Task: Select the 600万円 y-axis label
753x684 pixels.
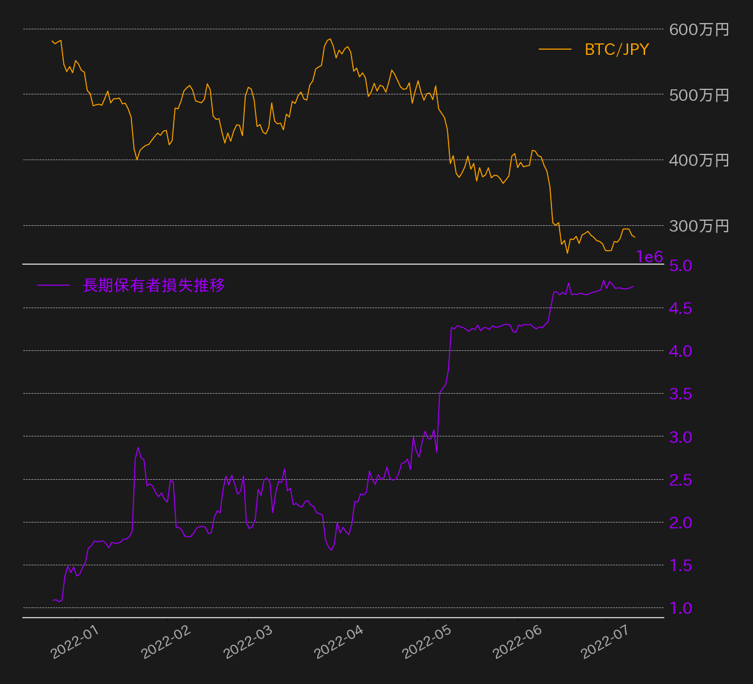Action: 699,29
